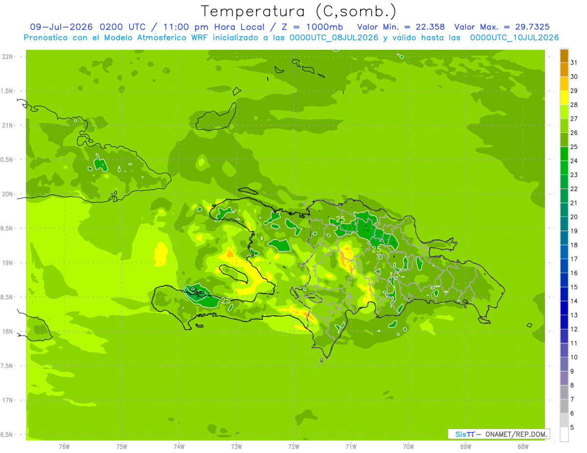Click the white legend swatch below 5
Viewport: 587px width, 453px height.
click(x=564, y=434)
